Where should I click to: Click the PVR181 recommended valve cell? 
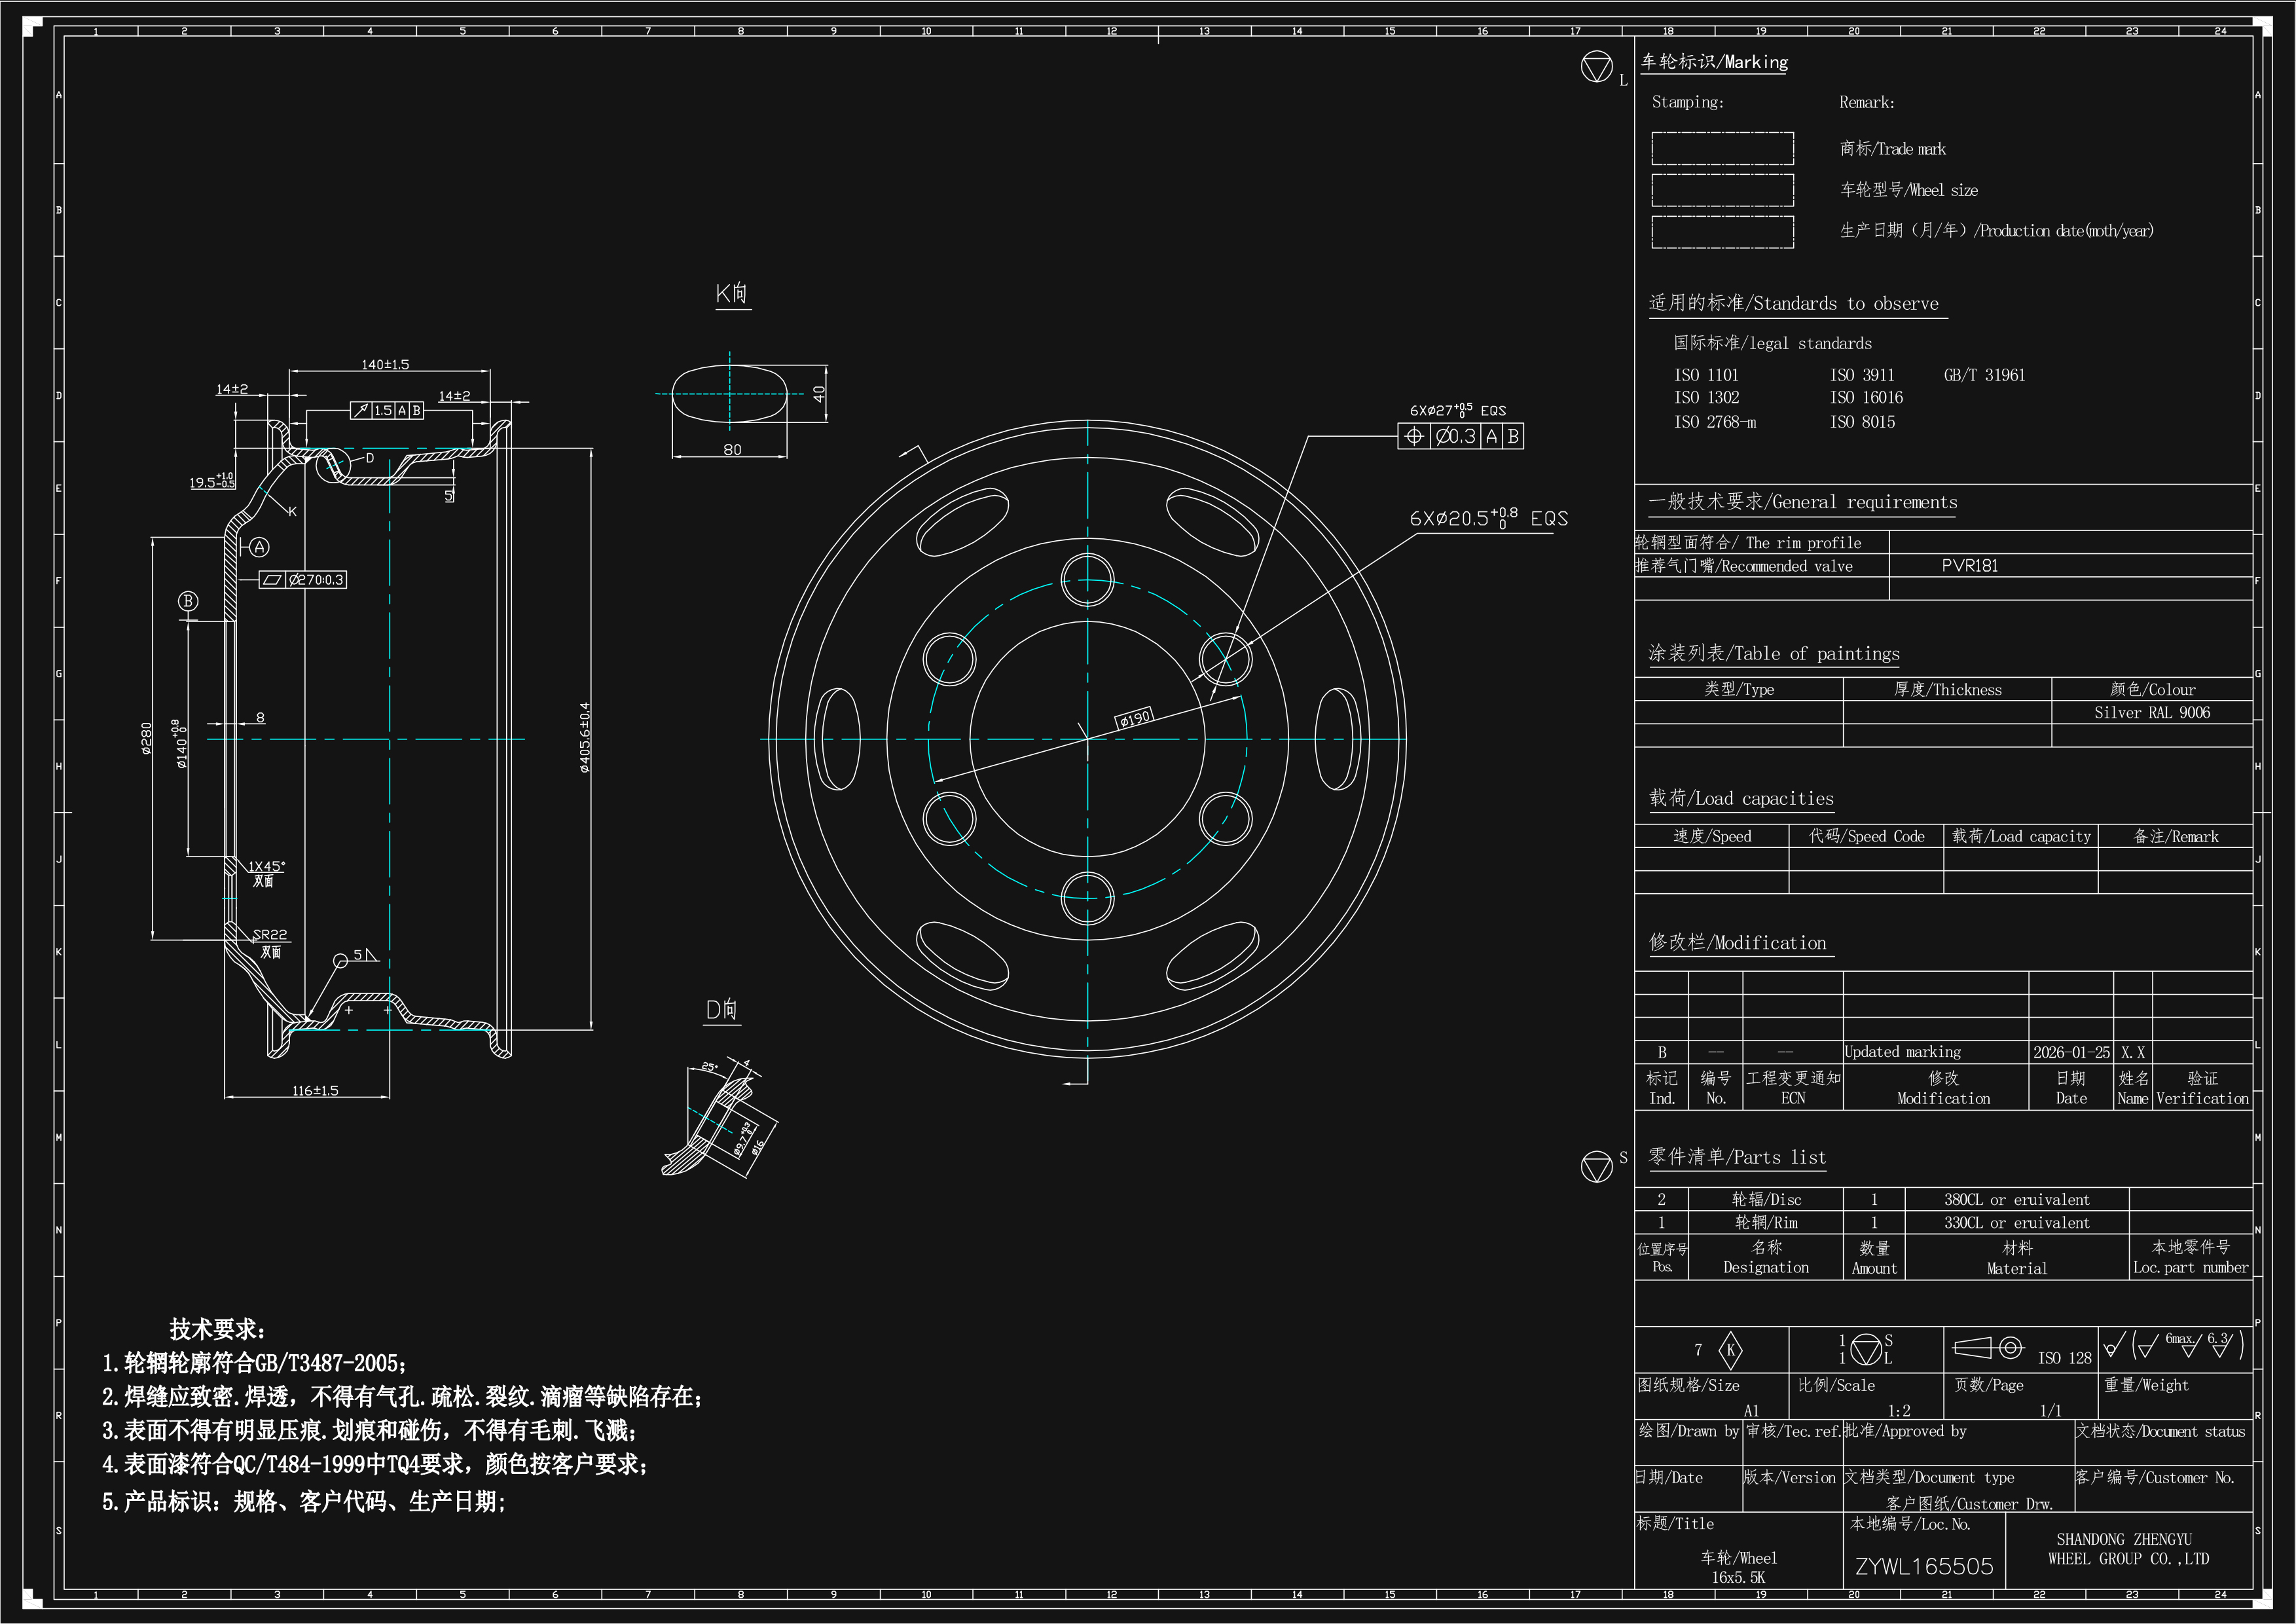(1970, 565)
